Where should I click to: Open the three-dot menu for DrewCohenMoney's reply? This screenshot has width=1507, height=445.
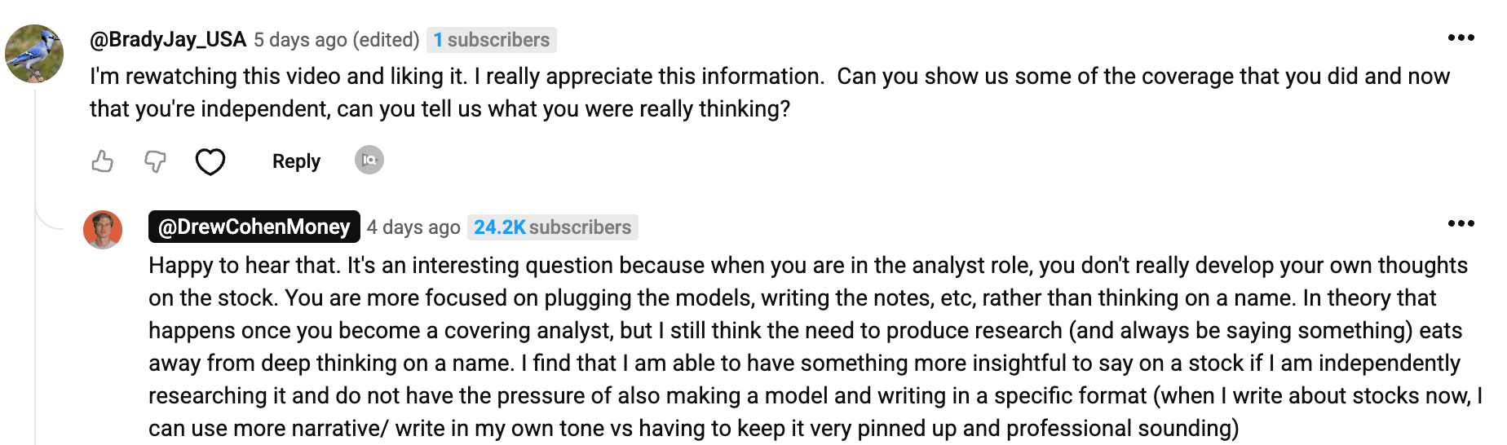[1461, 223]
